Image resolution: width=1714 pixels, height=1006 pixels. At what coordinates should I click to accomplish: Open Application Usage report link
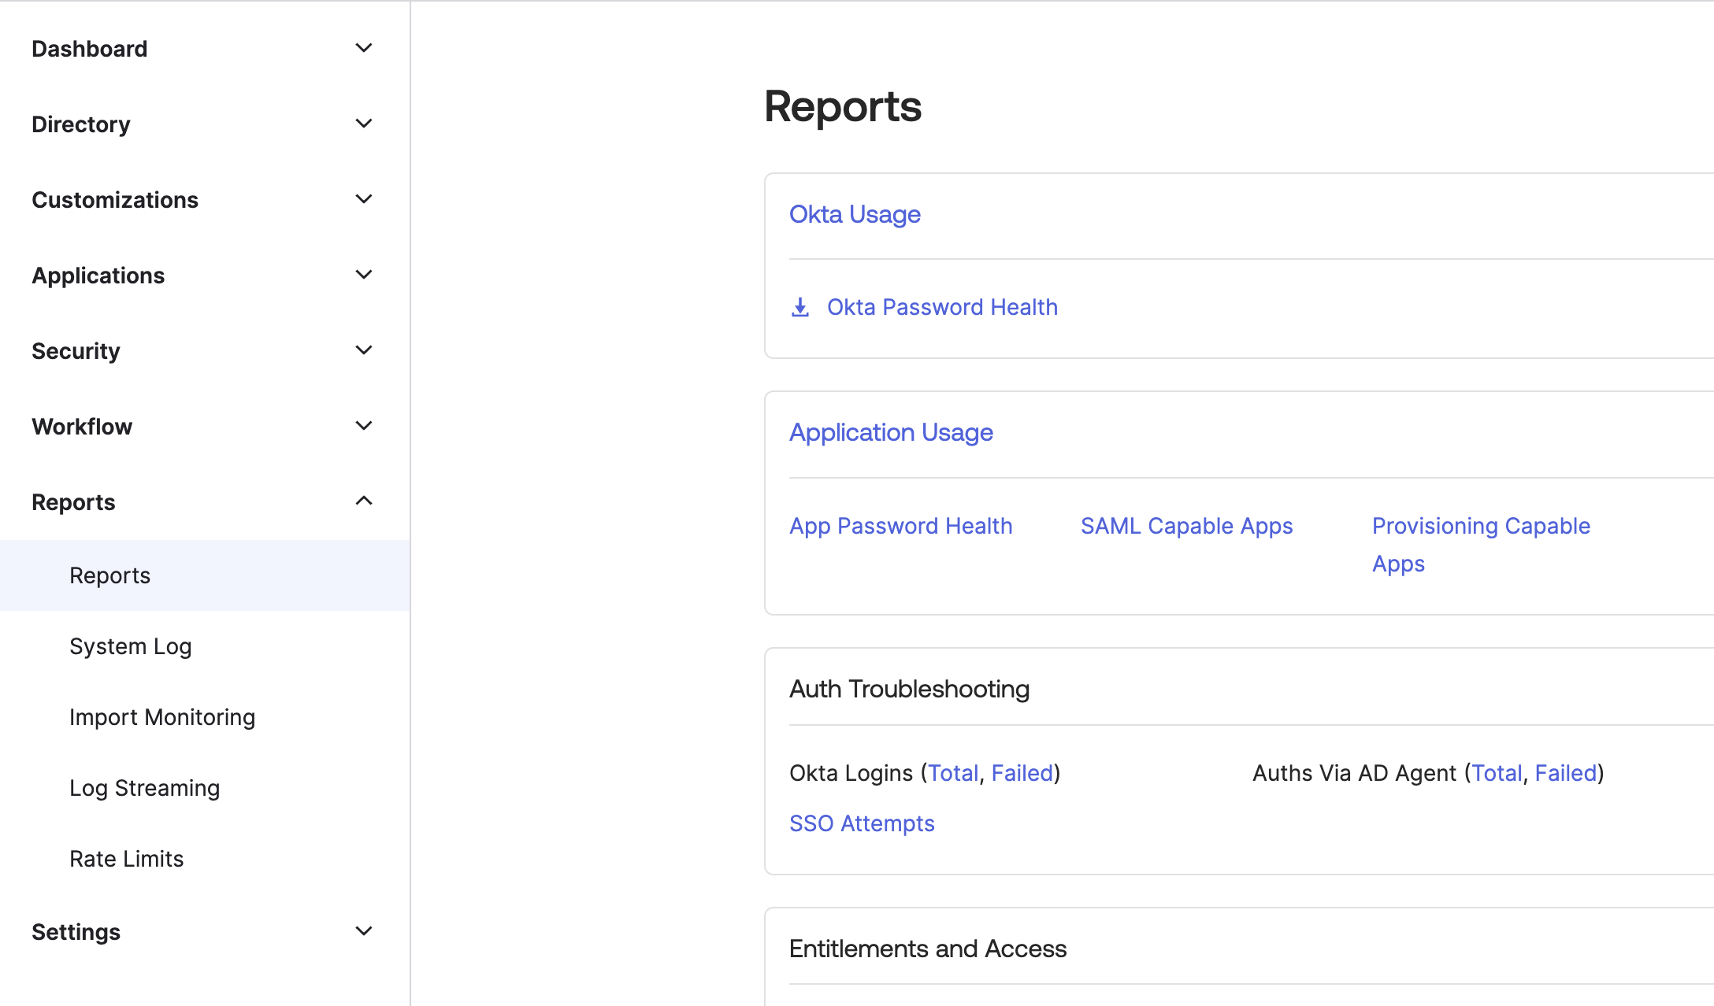tap(891, 432)
